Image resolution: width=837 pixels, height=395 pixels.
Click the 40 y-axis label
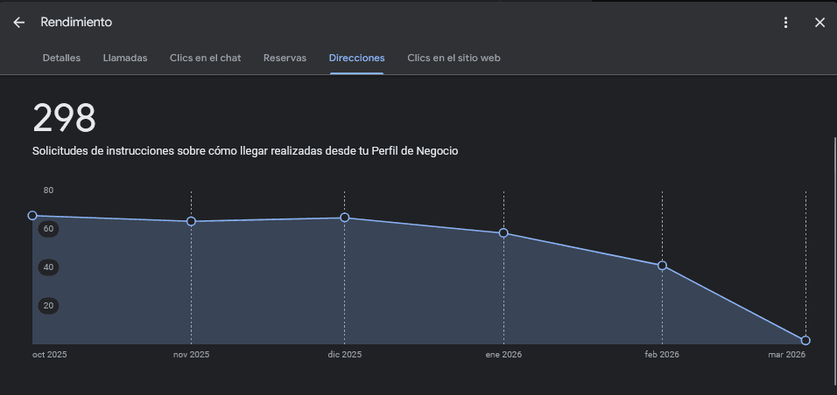(48, 267)
